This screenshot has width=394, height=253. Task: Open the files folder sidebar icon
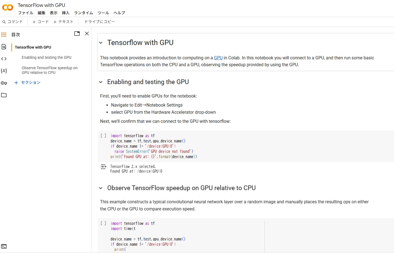click(4, 95)
